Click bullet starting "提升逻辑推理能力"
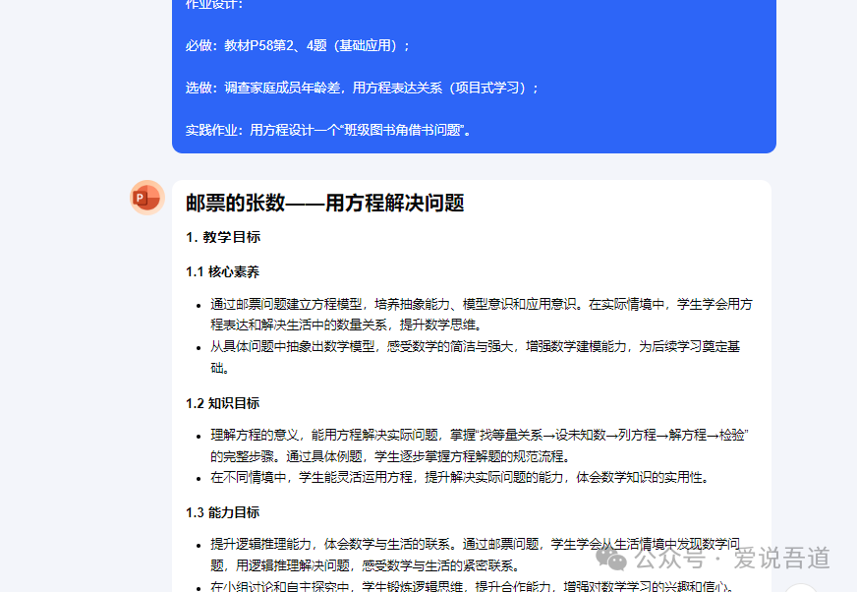The width and height of the screenshot is (857, 592). point(475,555)
